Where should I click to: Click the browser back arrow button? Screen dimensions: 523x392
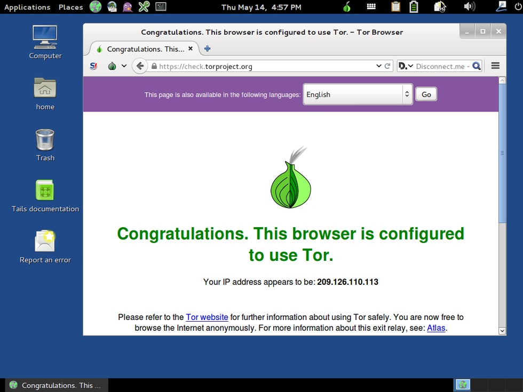(x=140, y=66)
